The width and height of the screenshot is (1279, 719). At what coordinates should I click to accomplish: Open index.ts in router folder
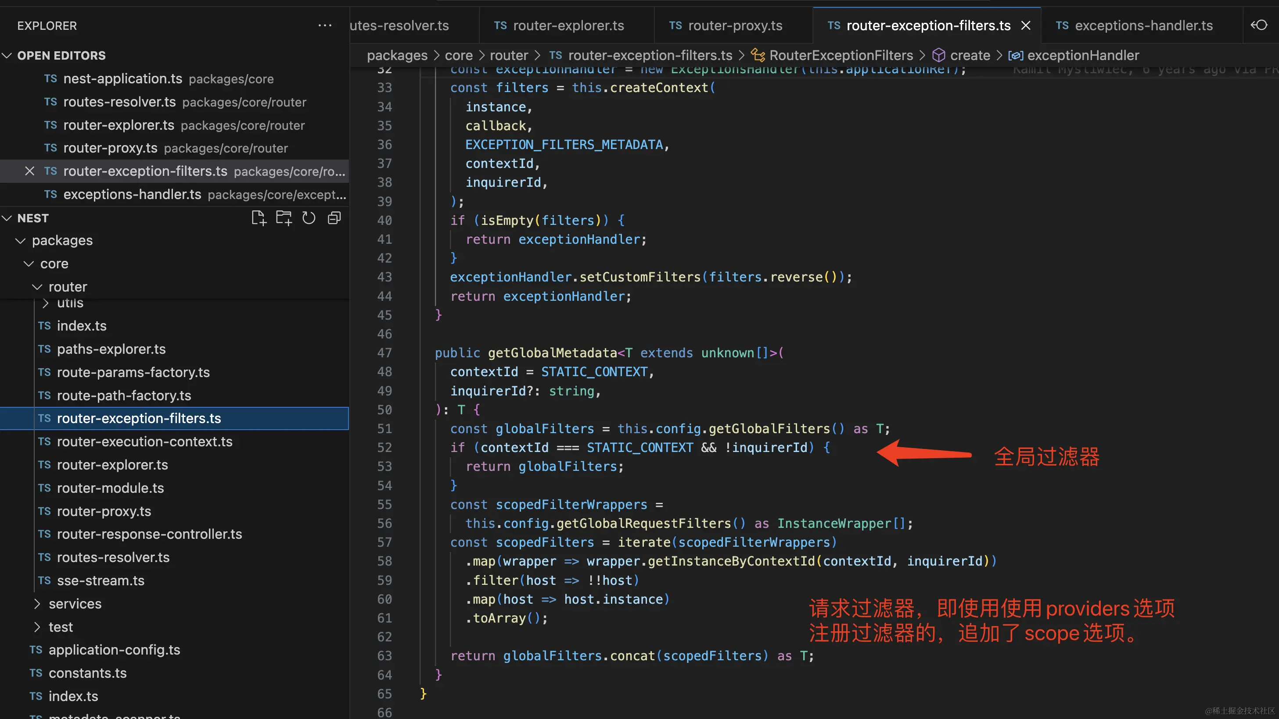coord(174,326)
